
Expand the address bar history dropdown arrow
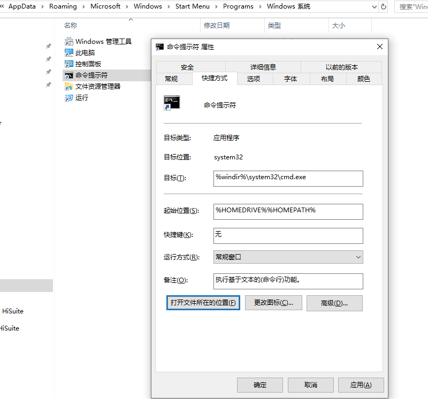(x=374, y=7)
